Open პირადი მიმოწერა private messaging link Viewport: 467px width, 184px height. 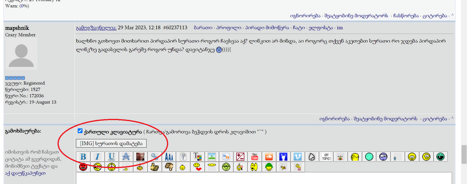point(267,28)
